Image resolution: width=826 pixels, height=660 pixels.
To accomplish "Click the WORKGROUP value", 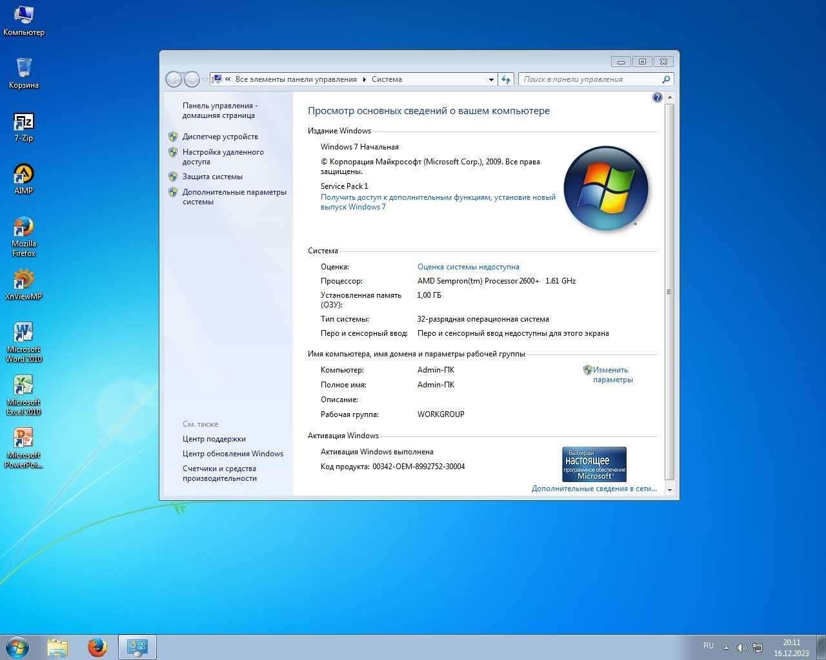I will 441,414.
